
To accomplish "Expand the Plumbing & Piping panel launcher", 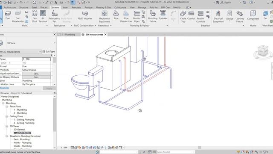I will 167,26.
